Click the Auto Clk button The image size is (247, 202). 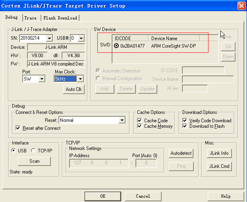(x=74, y=89)
